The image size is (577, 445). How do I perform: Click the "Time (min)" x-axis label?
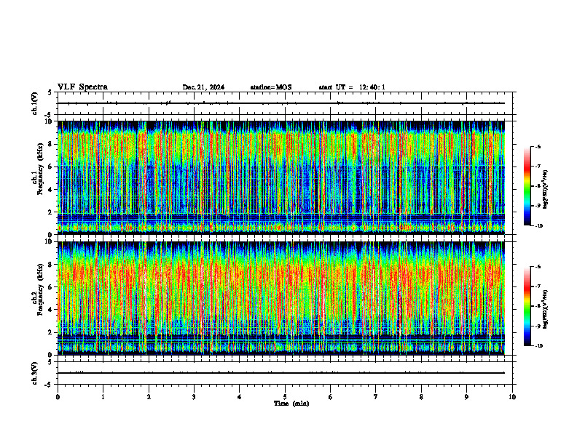pos(291,404)
